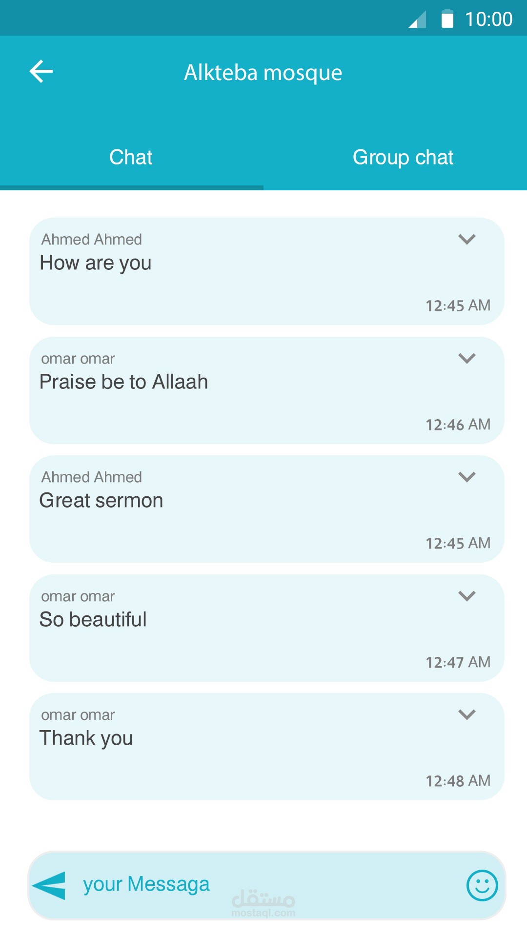Switch to the Group chat tab
The image size is (527, 937).
coord(403,157)
